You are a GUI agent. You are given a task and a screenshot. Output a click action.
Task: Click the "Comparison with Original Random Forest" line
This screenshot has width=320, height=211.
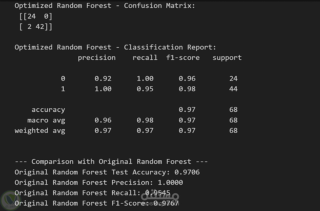[111, 162]
